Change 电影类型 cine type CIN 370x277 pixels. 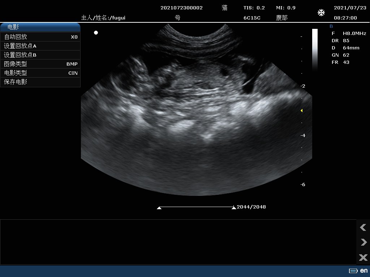[x=40, y=73]
